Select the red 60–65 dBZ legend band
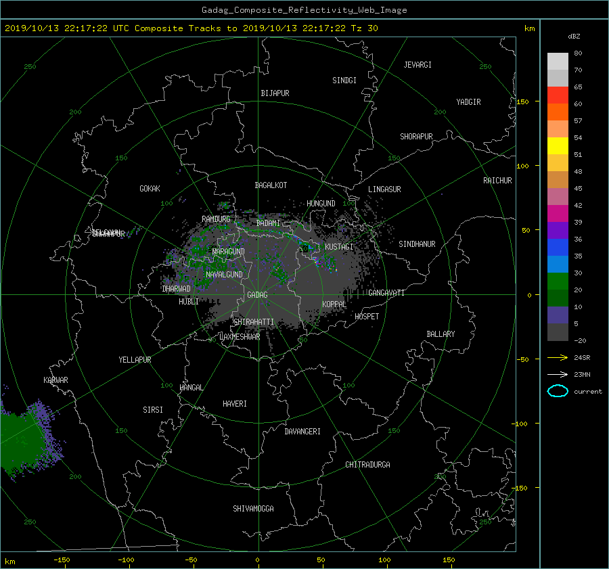The width and height of the screenshot is (609, 569). click(558, 95)
